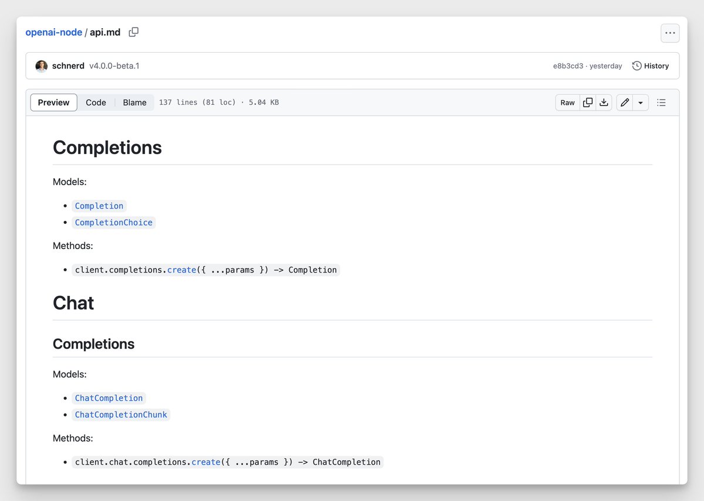This screenshot has width=704, height=501.
Task: Copy raw file contents icon
Action: [x=588, y=103]
